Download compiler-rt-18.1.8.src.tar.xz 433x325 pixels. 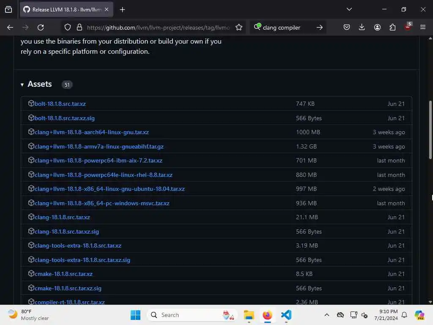[70, 302]
